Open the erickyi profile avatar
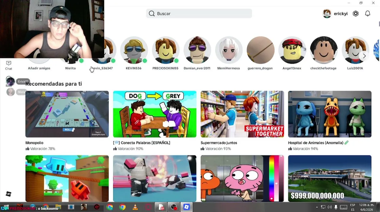Screen dimensions: 380x212 pos(327,14)
